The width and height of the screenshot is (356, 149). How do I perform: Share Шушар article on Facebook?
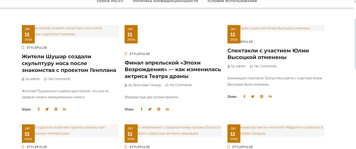(x=39, y=109)
